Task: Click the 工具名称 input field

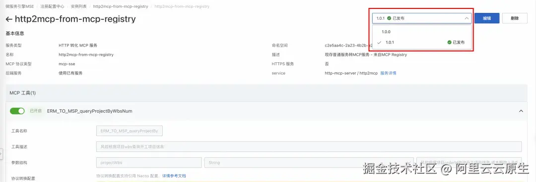Action: pyautogui.click(x=130, y=131)
